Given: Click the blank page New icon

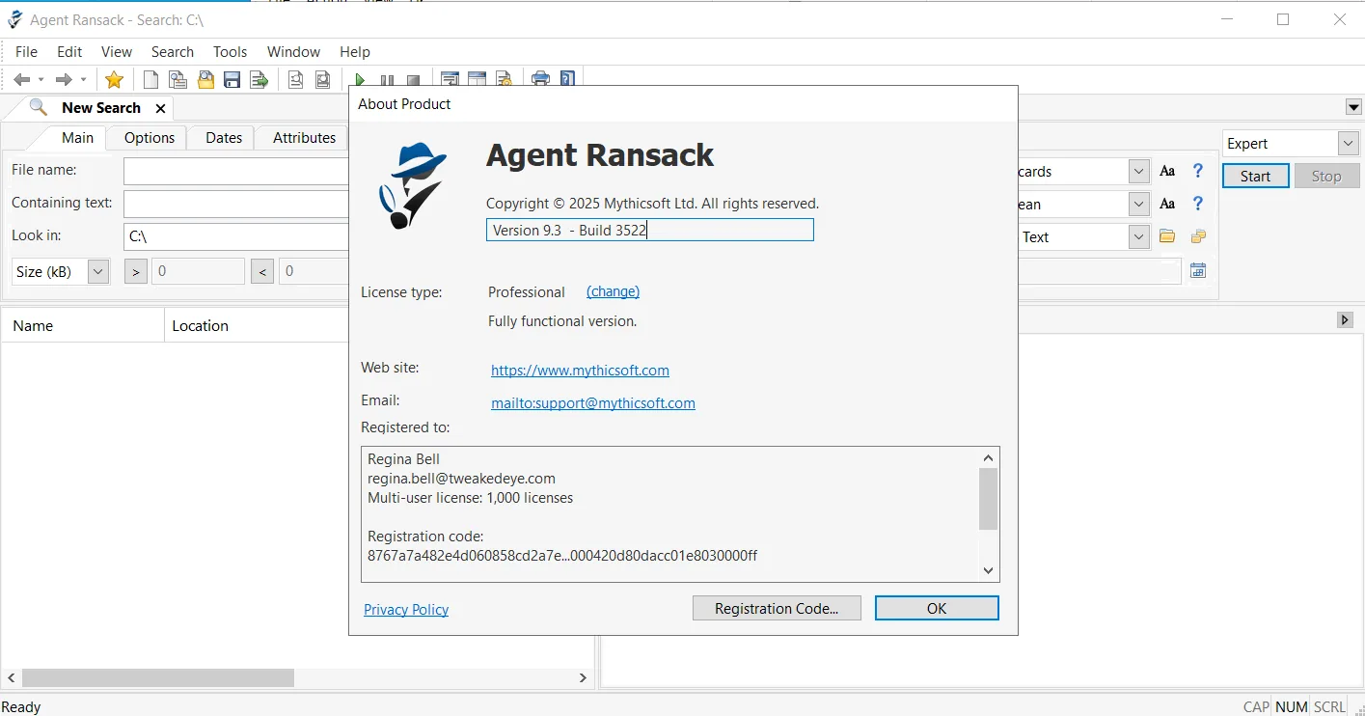Looking at the screenshot, I should coord(150,79).
